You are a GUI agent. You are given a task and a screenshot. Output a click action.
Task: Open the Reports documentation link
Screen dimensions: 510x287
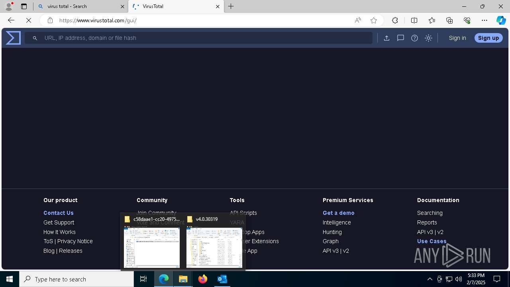427,222
